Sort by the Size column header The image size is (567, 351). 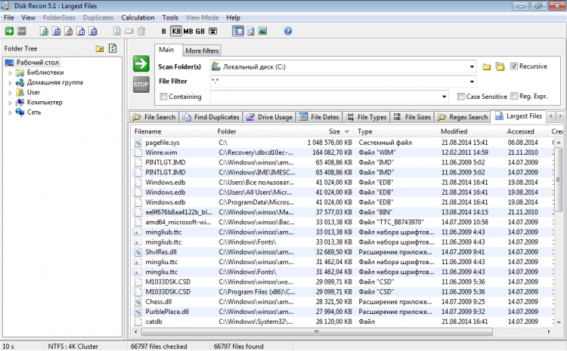click(x=325, y=131)
